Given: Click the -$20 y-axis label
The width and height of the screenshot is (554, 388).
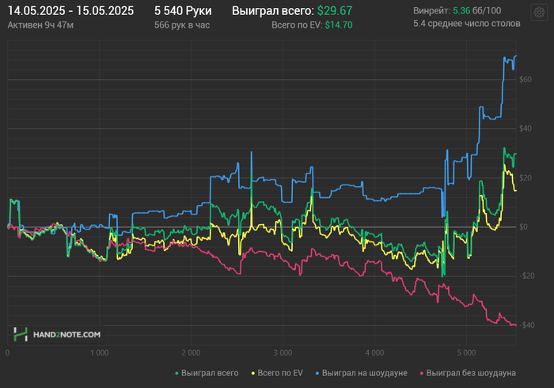Looking at the screenshot, I should pyautogui.click(x=526, y=276).
